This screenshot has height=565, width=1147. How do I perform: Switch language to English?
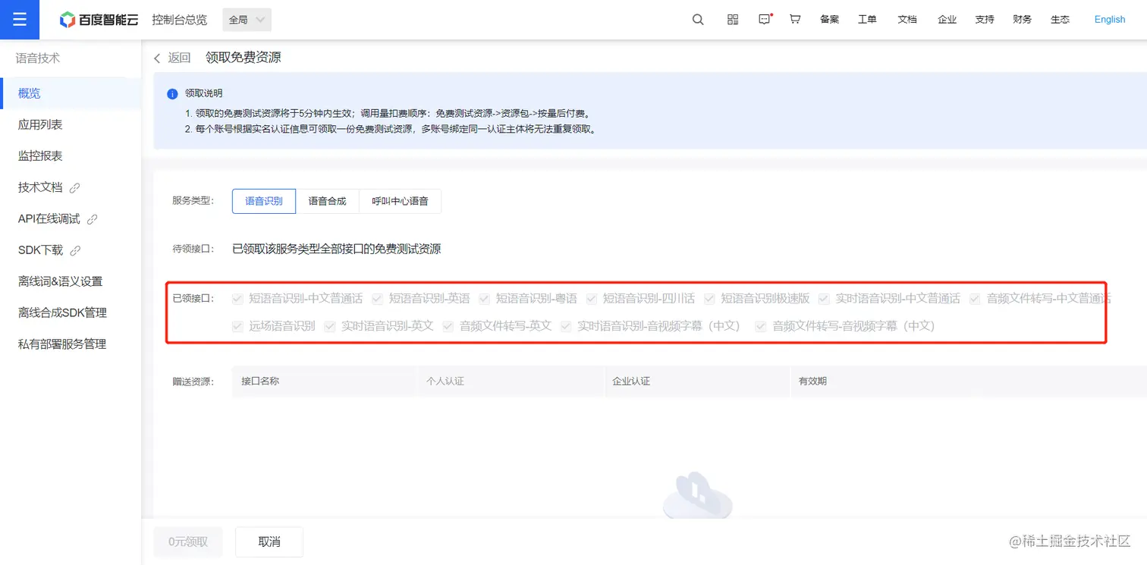[x=1110, y=20]
